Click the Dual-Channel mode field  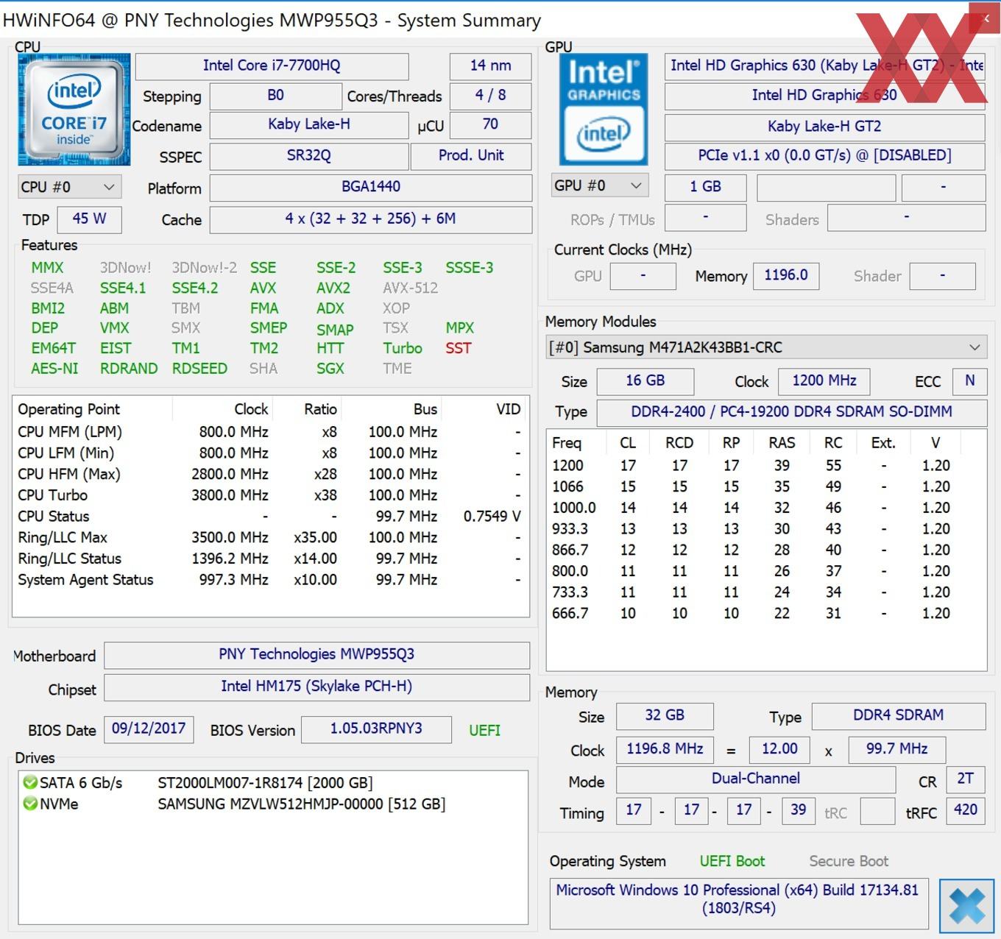[755, 779]
